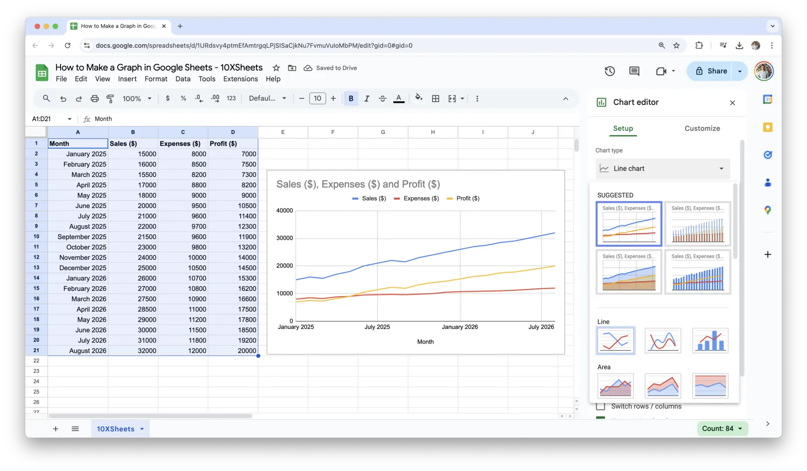
Task: Expand the Share options arrow
Action: tap(740, 71)
